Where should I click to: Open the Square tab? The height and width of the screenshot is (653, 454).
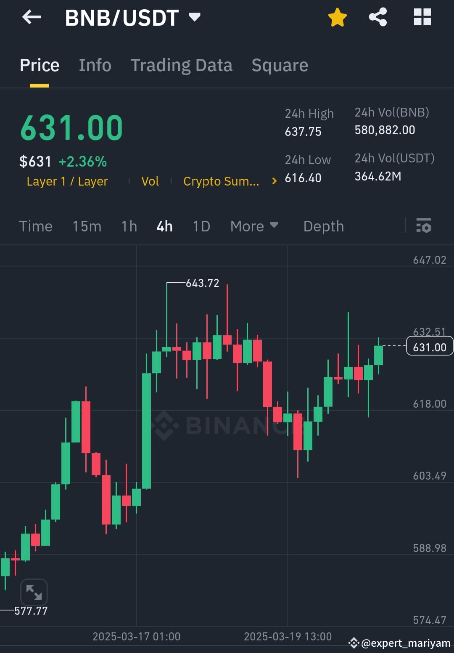280,65
